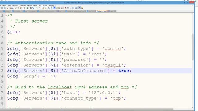Viewport: 198px width, 111px height.
Task: Click the Zoom In toolbar icon
Action: point(37,8)
